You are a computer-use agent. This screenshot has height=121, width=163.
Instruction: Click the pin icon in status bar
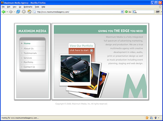155,118
